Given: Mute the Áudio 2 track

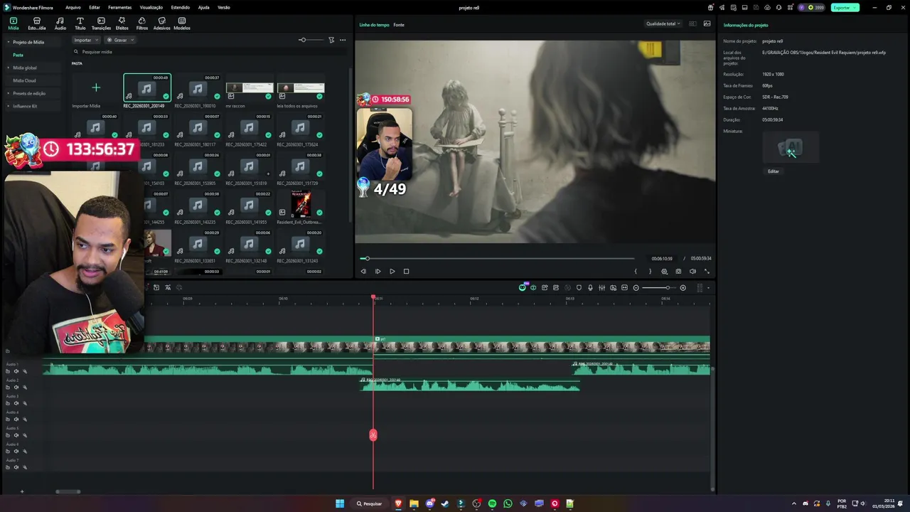Looking at the screenshot, I should (16, 388).
